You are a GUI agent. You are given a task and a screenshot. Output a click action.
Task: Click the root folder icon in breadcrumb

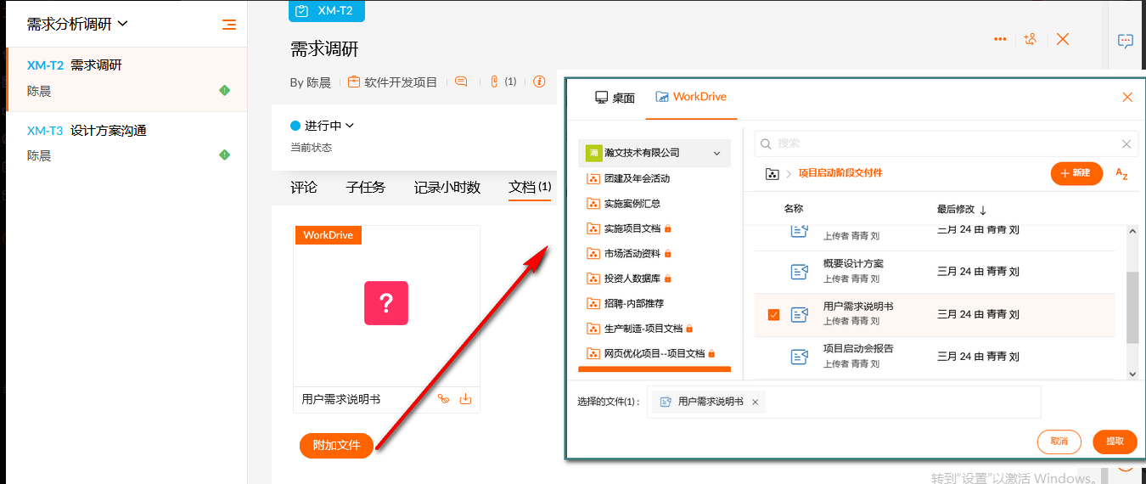coord(772,173)
